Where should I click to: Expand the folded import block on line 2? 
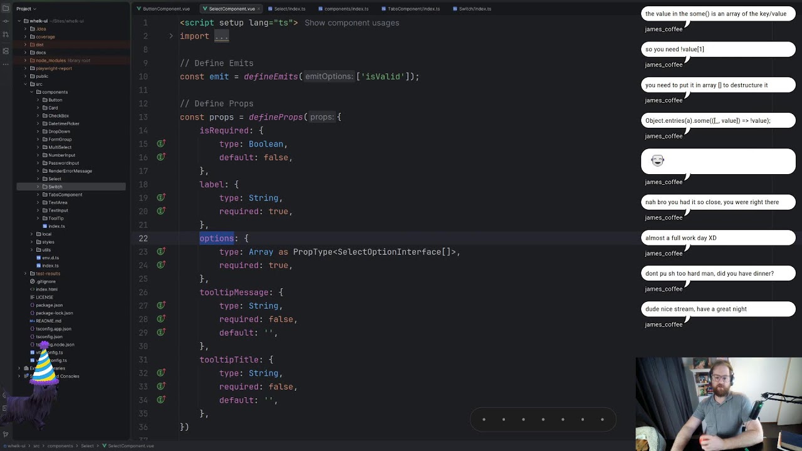[x=171, y=36]
